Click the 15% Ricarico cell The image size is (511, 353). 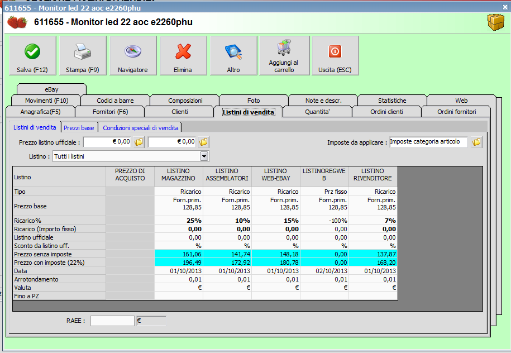pos(276,221)
